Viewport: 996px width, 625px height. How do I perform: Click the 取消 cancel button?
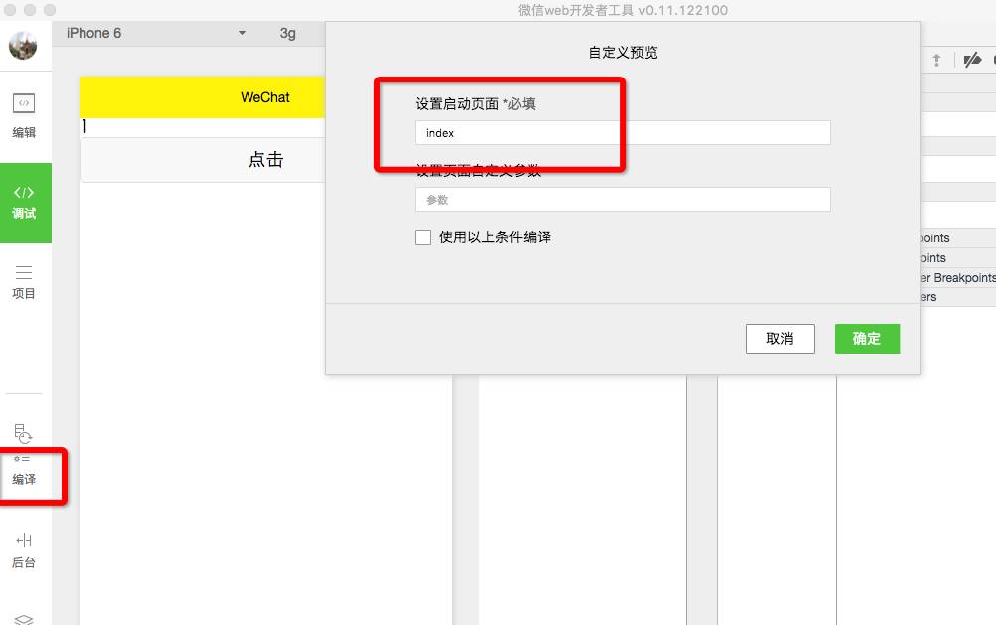pyautogui.click(x=780, y=339)
